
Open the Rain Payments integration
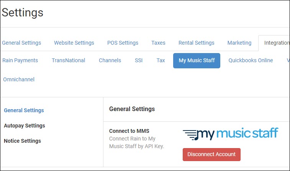point(20,60)
